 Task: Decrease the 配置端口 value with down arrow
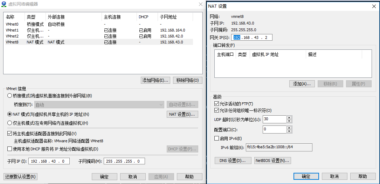point(289,131)
